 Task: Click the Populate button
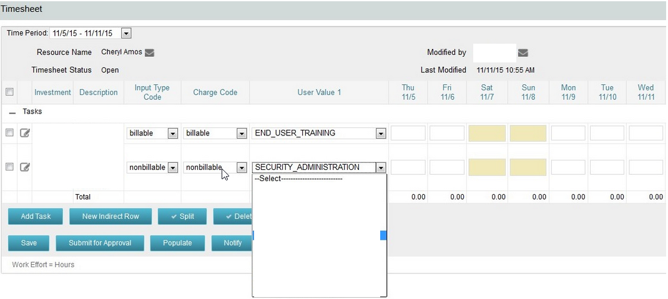177,243
